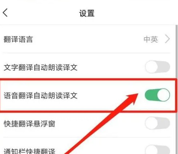
Task: Disable the green 语音翻译自动朗读译文 switch
Action: click(157, 95)
